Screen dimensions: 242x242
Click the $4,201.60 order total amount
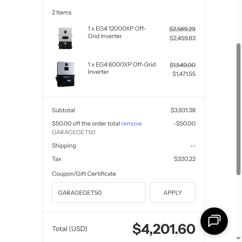[x=164, y=229]
